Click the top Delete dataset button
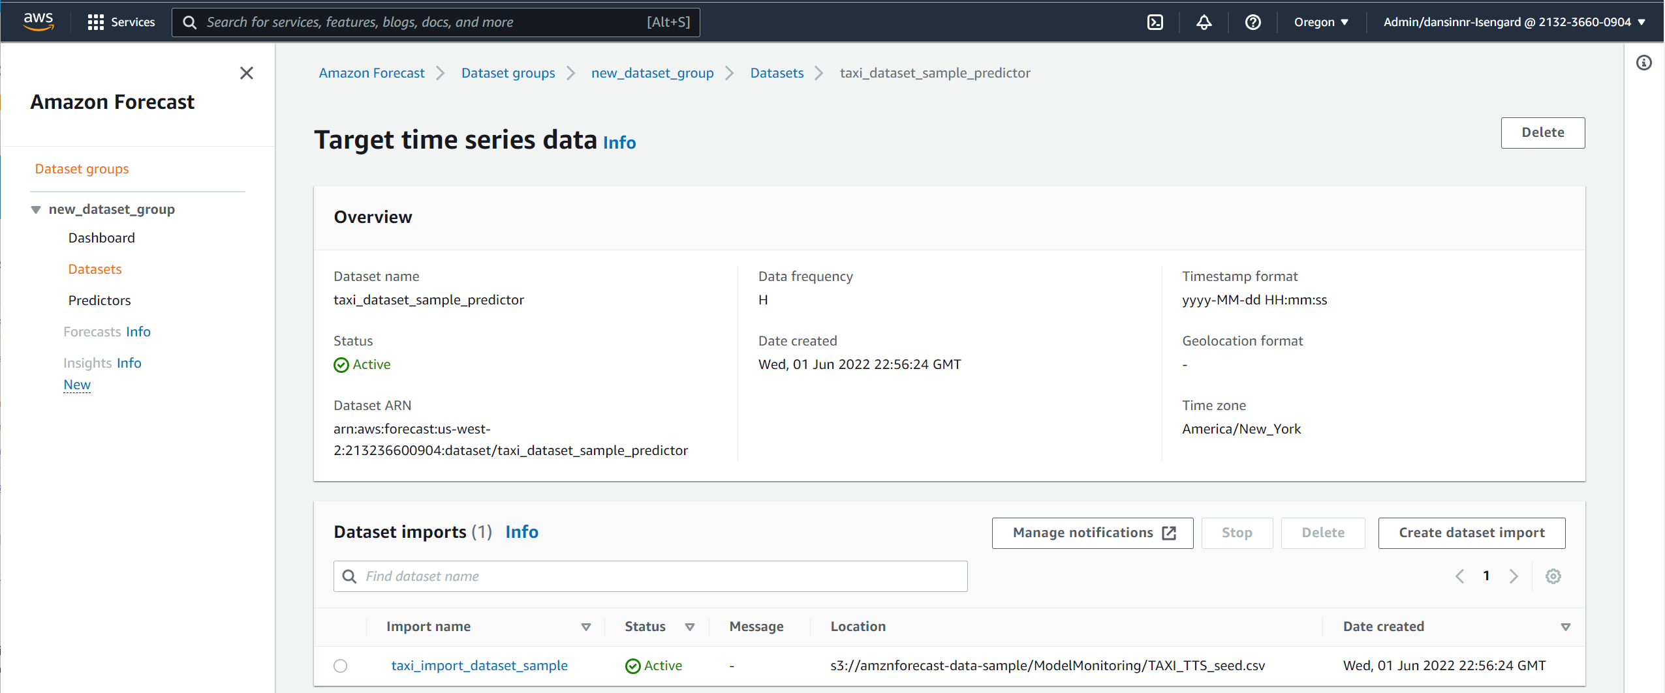Screen dimensions: 1665x693 point(1542,133)
